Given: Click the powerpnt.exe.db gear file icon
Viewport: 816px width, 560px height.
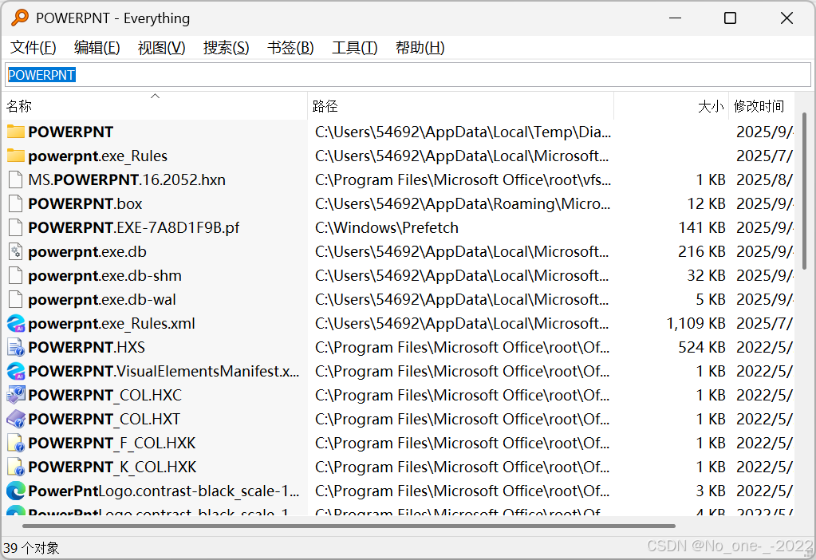Looking at the screenshot, I should pos(16,251).
